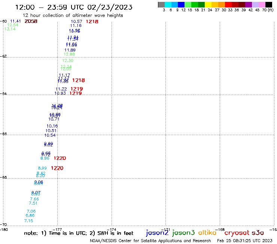This screenshot has height=244, width=277.
Task: Select the dark blue 9-12 ft legend swatch
Action: [181, 5]
